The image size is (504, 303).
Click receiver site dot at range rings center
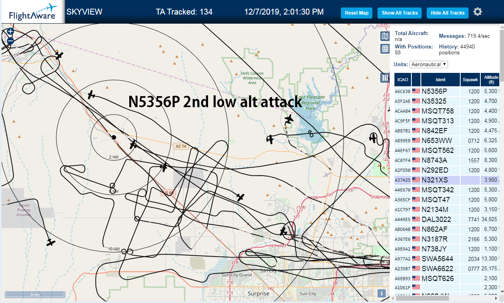113,137
